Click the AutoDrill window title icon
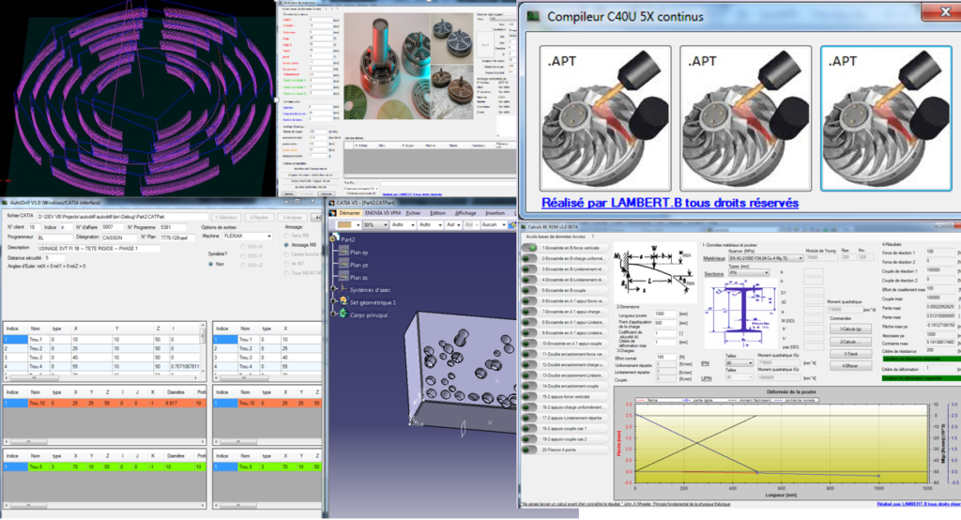Screen dimensions: 961x520 point(5,203)
